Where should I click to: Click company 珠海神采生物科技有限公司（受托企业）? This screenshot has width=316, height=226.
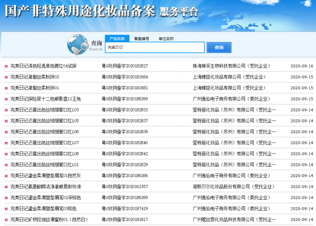232,66
